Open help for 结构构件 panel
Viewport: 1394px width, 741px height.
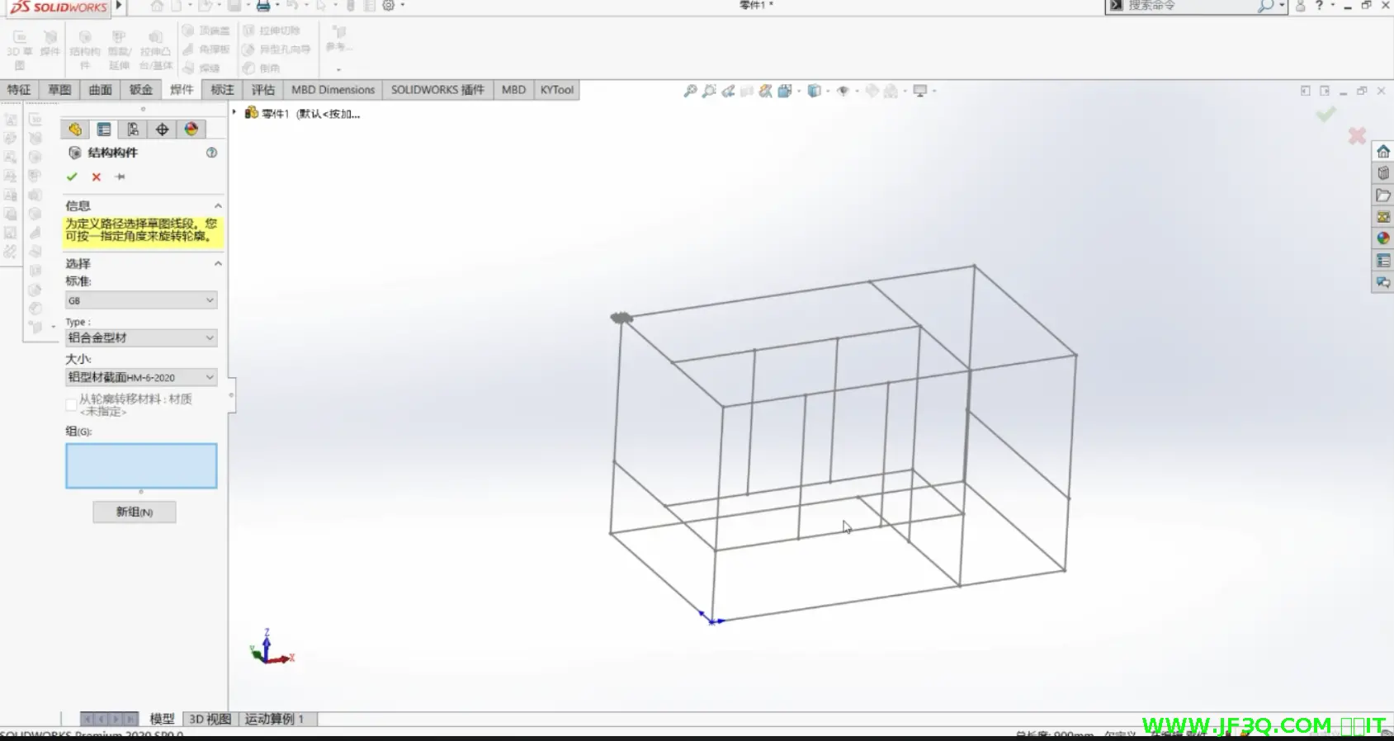click(x=211, y=153)
